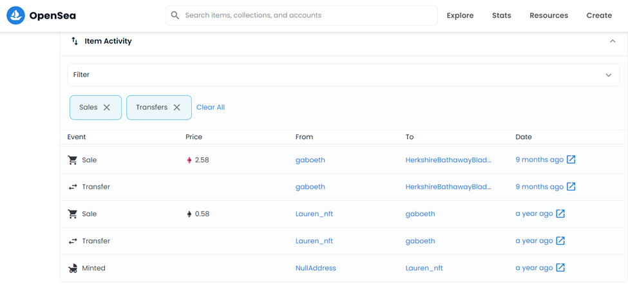The width and height of the screenshot is (628, 284).
Task: Click the shopping cart icon for 2.58 sale
Action: point(73,160)
